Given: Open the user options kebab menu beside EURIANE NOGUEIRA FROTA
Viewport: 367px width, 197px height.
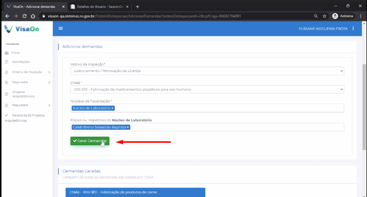Looking at the screenshot, I should pyautogui.click(x=353, y=28).
